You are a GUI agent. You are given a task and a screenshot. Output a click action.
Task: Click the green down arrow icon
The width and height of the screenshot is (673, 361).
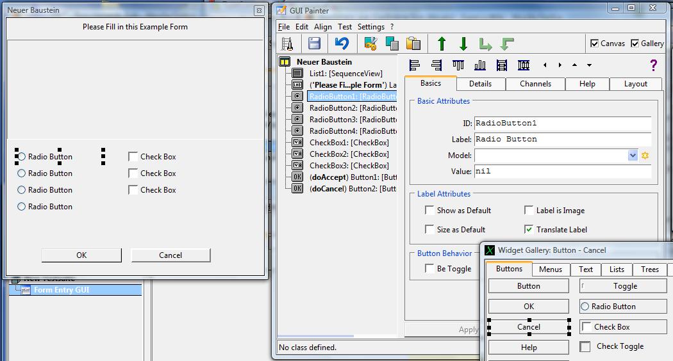coord(463,44)
